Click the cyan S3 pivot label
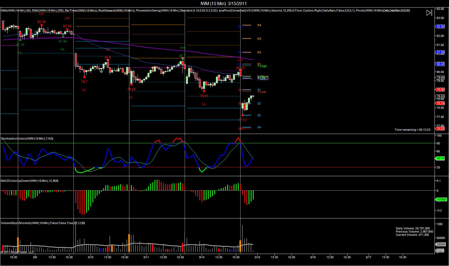This screenshot has width=449, height=266. [259, 115]
